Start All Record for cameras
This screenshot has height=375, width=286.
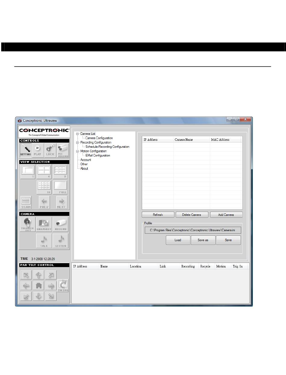[63, 150]
